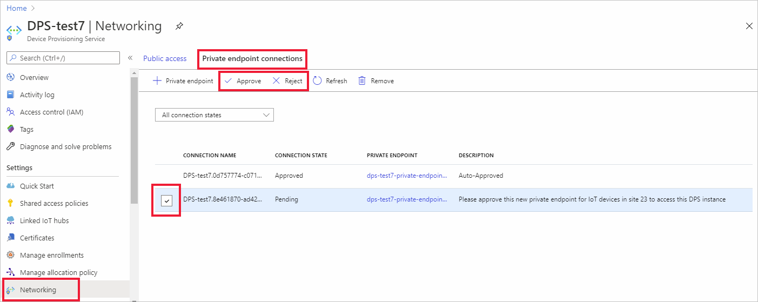Collapse the sidebar with the double chevron
This screenshot has width=758, height=302.
(130, 58)
